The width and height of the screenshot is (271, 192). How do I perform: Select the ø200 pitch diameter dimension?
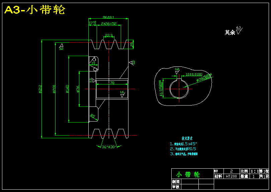click(x=54, y=89)
